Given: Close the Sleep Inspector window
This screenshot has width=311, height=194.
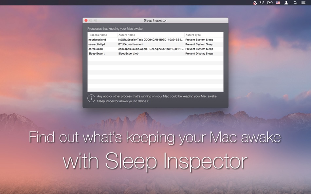Looking at the screenshot, I should coord(86,20).
